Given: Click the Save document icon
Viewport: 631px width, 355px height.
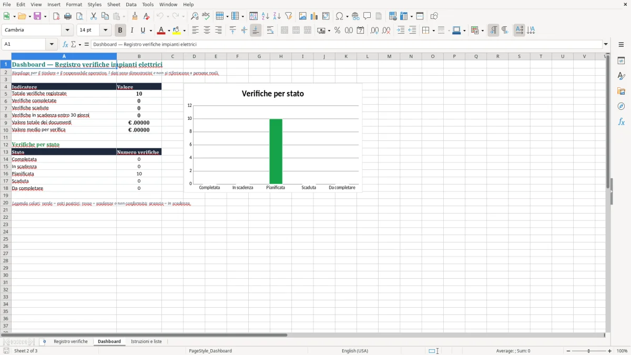Looking at the screenshot, I should (37, 16).
